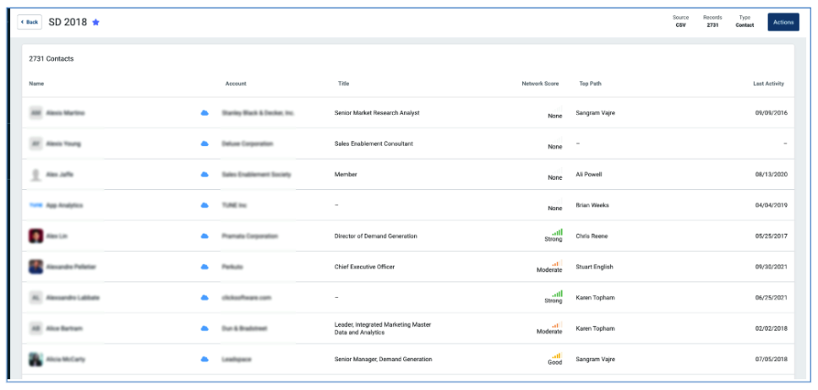Sort by the Name column header
This screenshot has height=390, width=818.
coord(36,84)
